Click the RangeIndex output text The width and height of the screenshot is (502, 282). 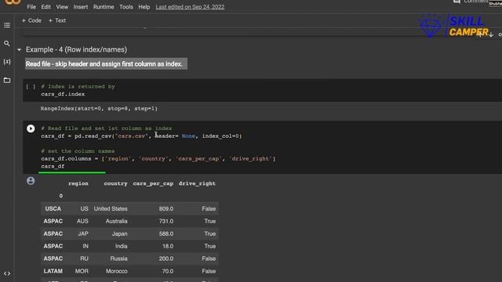99,109
